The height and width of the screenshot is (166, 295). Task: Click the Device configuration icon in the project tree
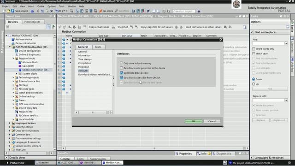[x=17, y=51]
